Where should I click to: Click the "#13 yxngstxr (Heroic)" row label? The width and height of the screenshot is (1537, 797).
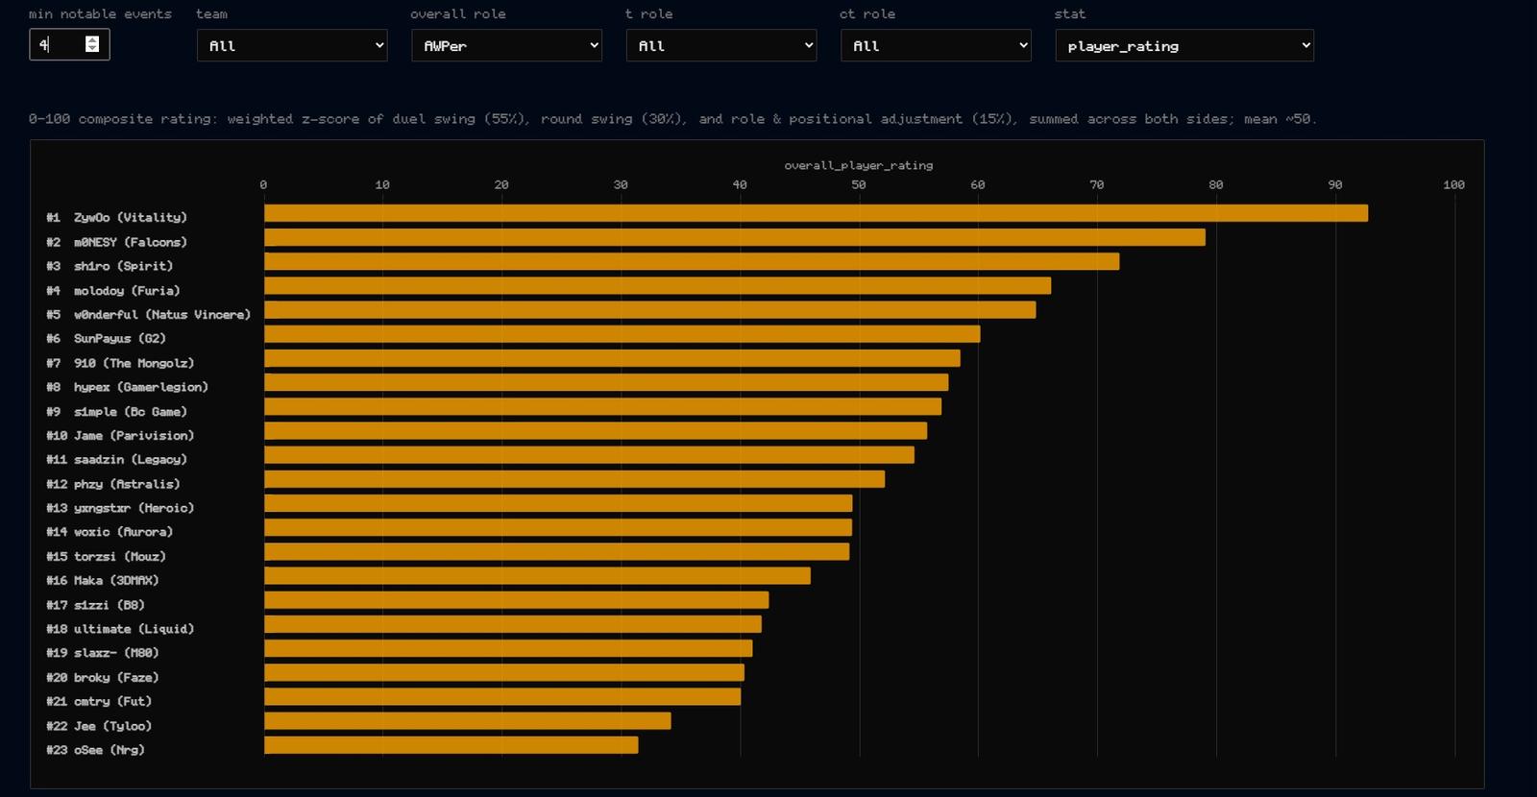[120, 508]
